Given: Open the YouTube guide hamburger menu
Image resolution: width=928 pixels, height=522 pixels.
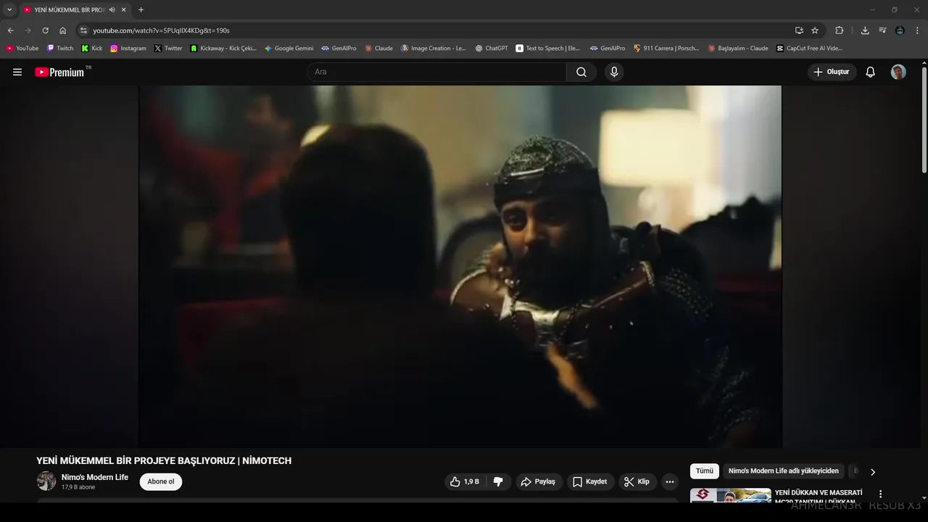Looking at the screenshot, I should (x=17, y=72).
